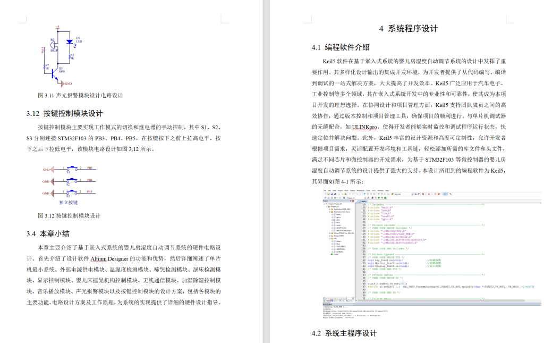Click the Save All icon in Keil toolbar

[335, 194]
